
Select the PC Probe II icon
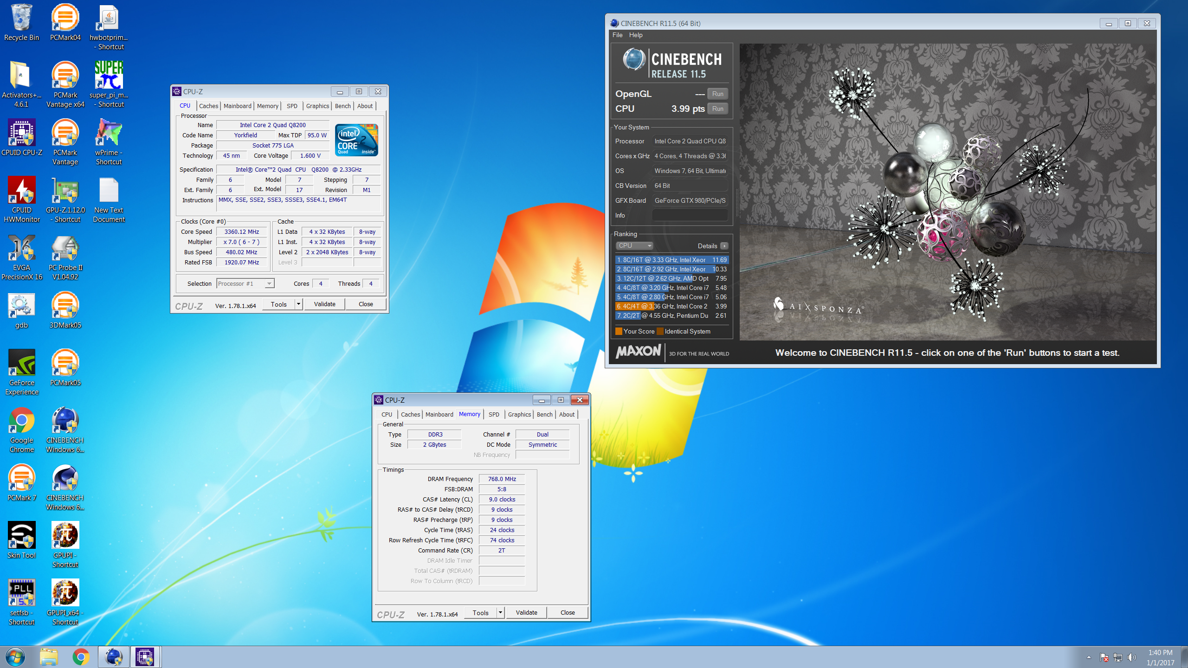65,257
